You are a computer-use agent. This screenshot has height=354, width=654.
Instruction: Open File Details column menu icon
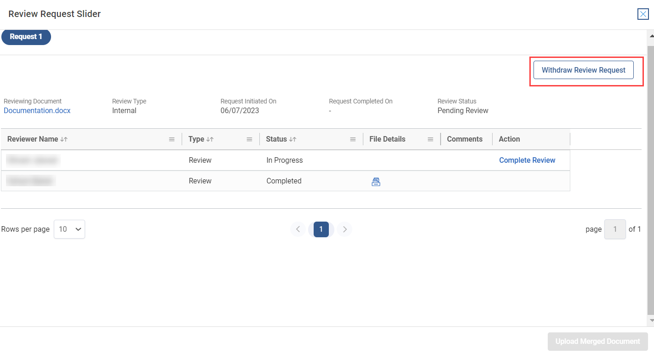tap(430, 139)
